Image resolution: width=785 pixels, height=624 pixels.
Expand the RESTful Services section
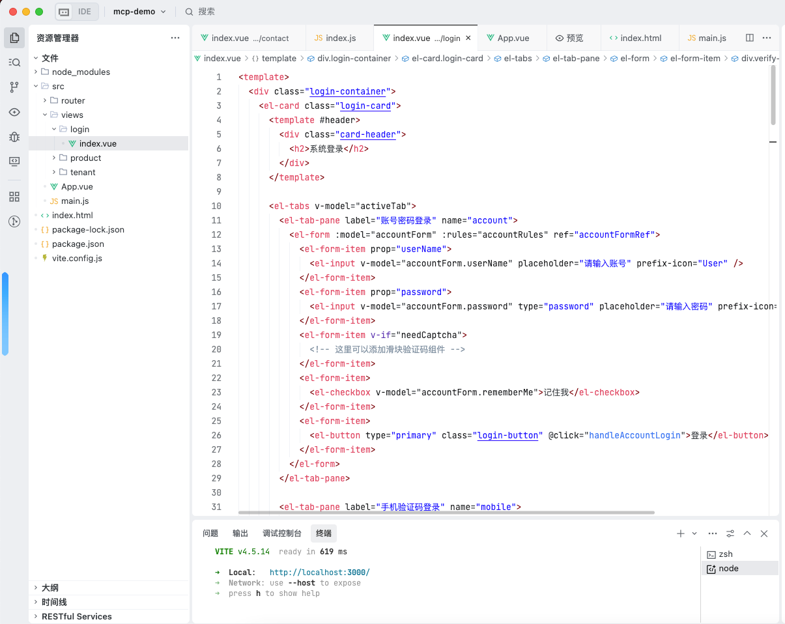click(109, 616)
